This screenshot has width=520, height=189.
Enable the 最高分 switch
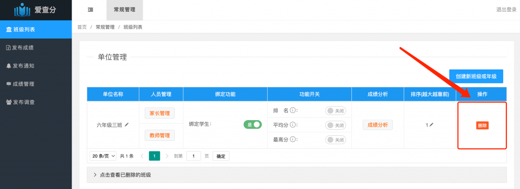(336, 140)
